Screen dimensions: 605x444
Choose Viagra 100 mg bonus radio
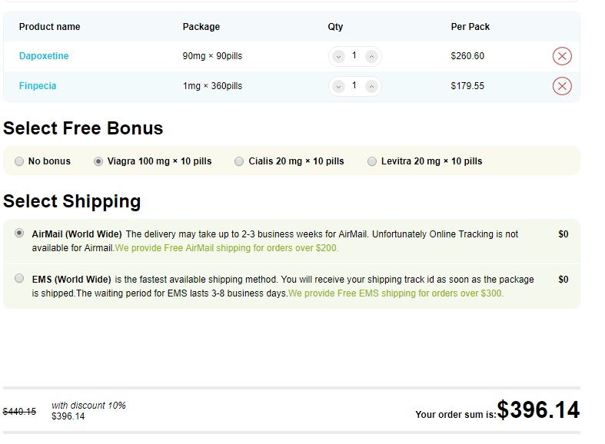[98, 161]
